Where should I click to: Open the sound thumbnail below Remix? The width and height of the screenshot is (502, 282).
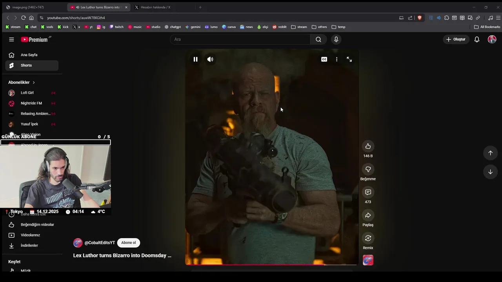(x=368, y=260)
